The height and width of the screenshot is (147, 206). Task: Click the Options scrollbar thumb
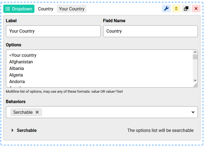[195, 57]
